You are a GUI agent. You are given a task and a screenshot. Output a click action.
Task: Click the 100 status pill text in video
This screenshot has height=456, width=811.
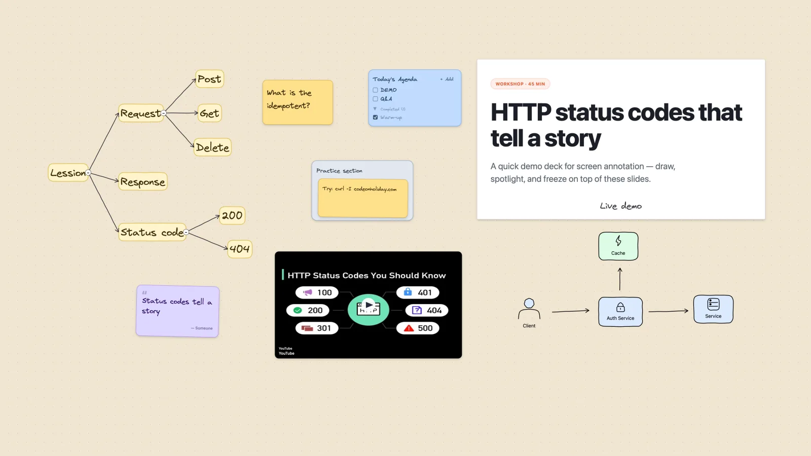coord(324,292)
